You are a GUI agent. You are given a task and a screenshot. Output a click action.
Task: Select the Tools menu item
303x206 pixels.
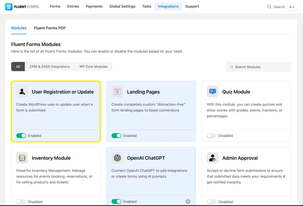(147, 6)
